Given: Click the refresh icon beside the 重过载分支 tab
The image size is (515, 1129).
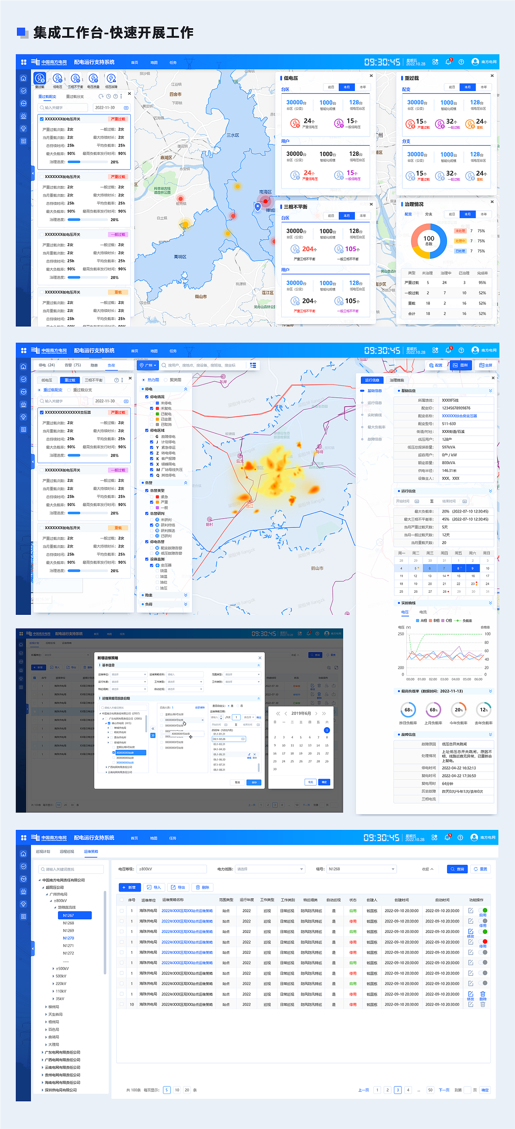Looking at the screenshot, I should [101, 96].
